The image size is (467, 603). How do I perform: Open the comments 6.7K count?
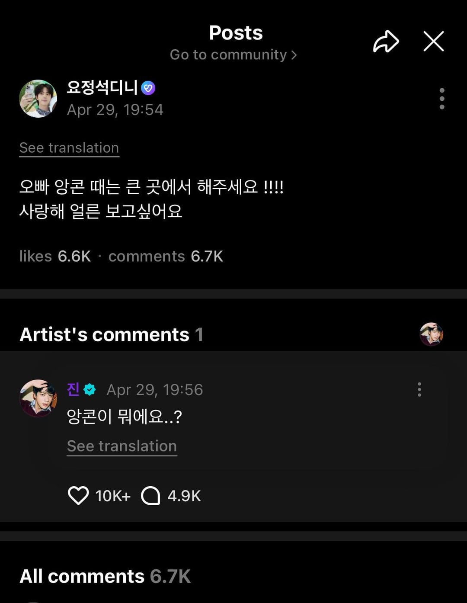click(x=166, y=256)
